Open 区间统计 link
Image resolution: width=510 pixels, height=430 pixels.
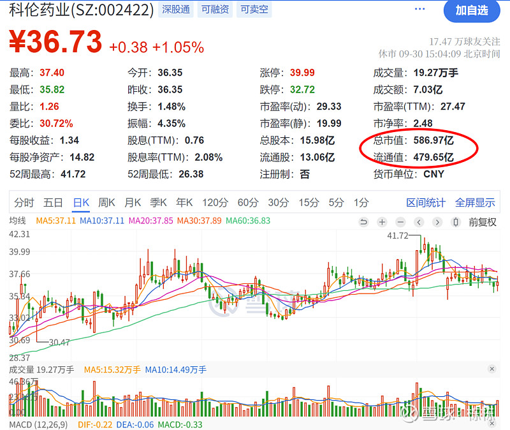point(426,202)
